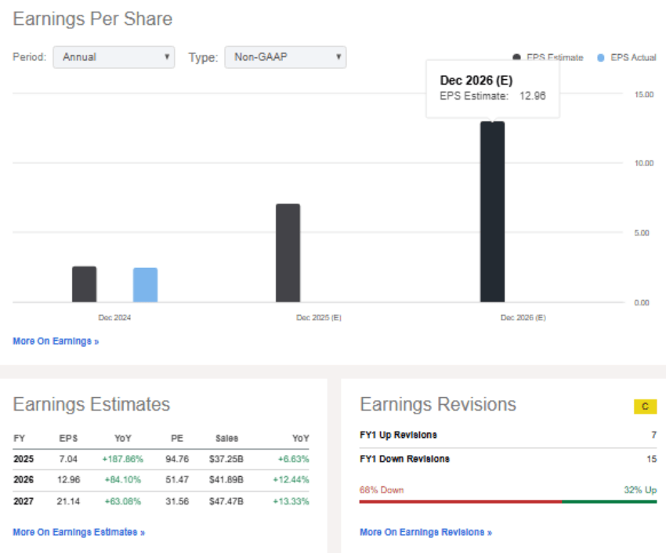The height and width of the screenshot is (553, 666).
Task: Click the Sales column header
Action: (227, 439)
